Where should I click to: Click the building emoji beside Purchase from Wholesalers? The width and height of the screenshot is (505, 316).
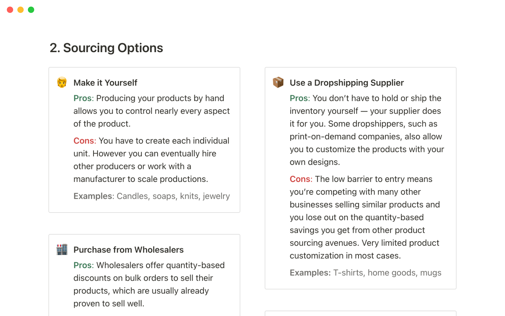point(62,249)
